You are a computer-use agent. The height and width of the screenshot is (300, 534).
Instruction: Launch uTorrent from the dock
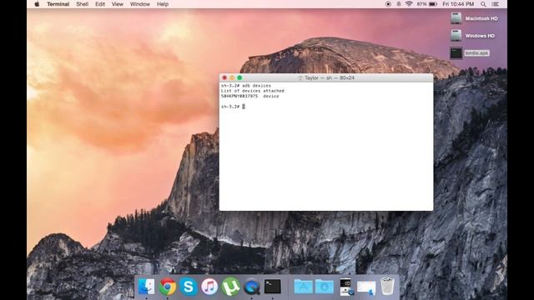[230, 287]
